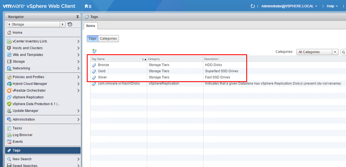Viewport: 346px width, 167px height.
Task: Click vSphere Replication icon
Action: 9,97
